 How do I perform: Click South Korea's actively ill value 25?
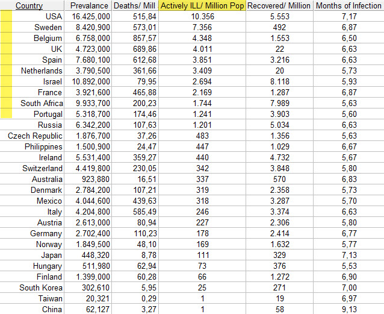click(202, 287)
